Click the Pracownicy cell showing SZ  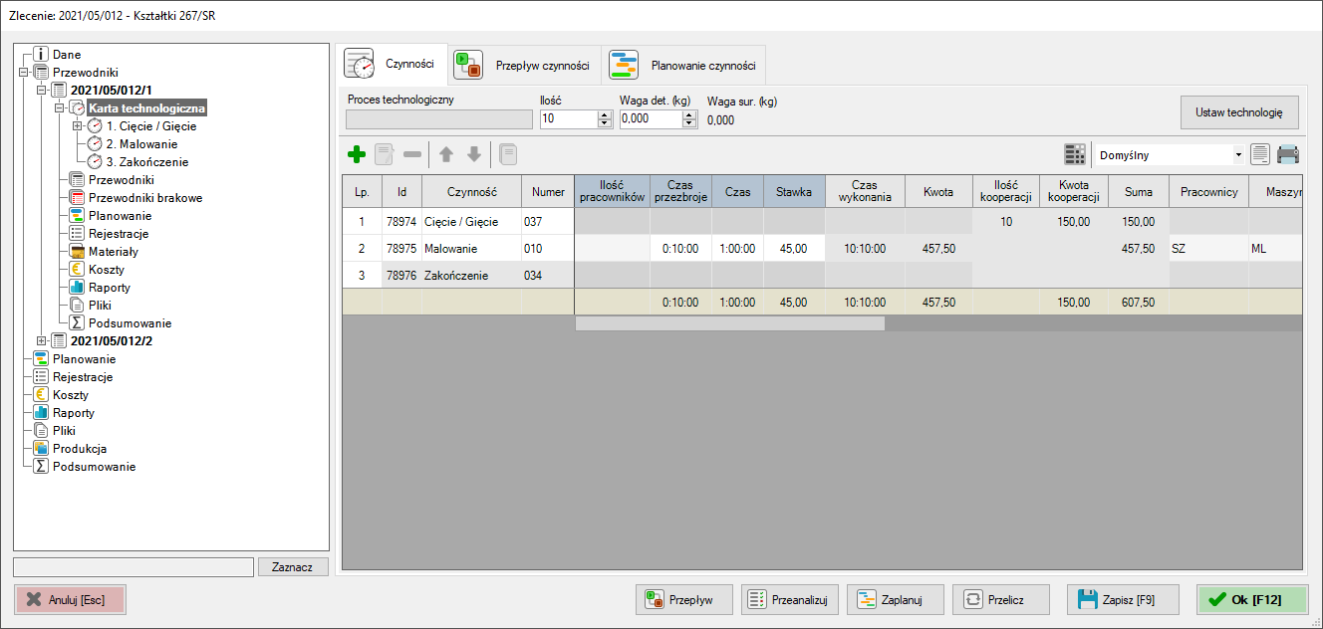tap(1208, 249)
